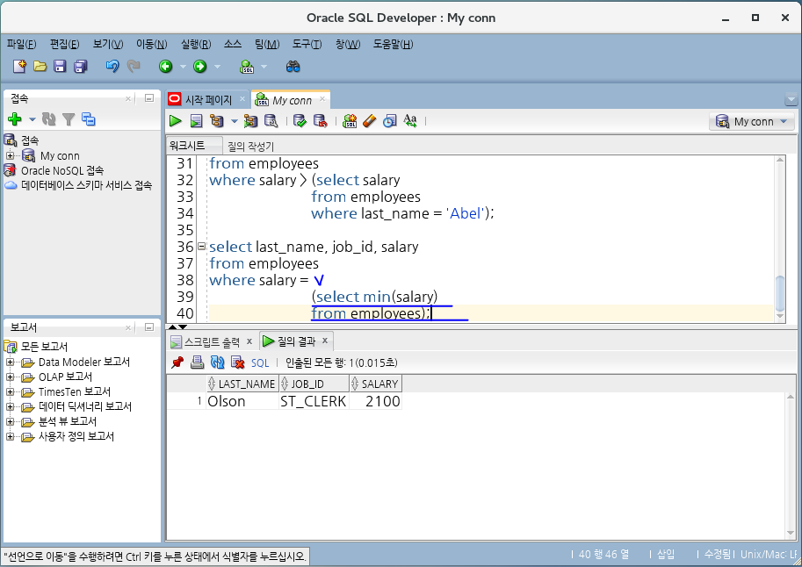Click the Open folder icon
Screen dimensions: 802x567
40,66
